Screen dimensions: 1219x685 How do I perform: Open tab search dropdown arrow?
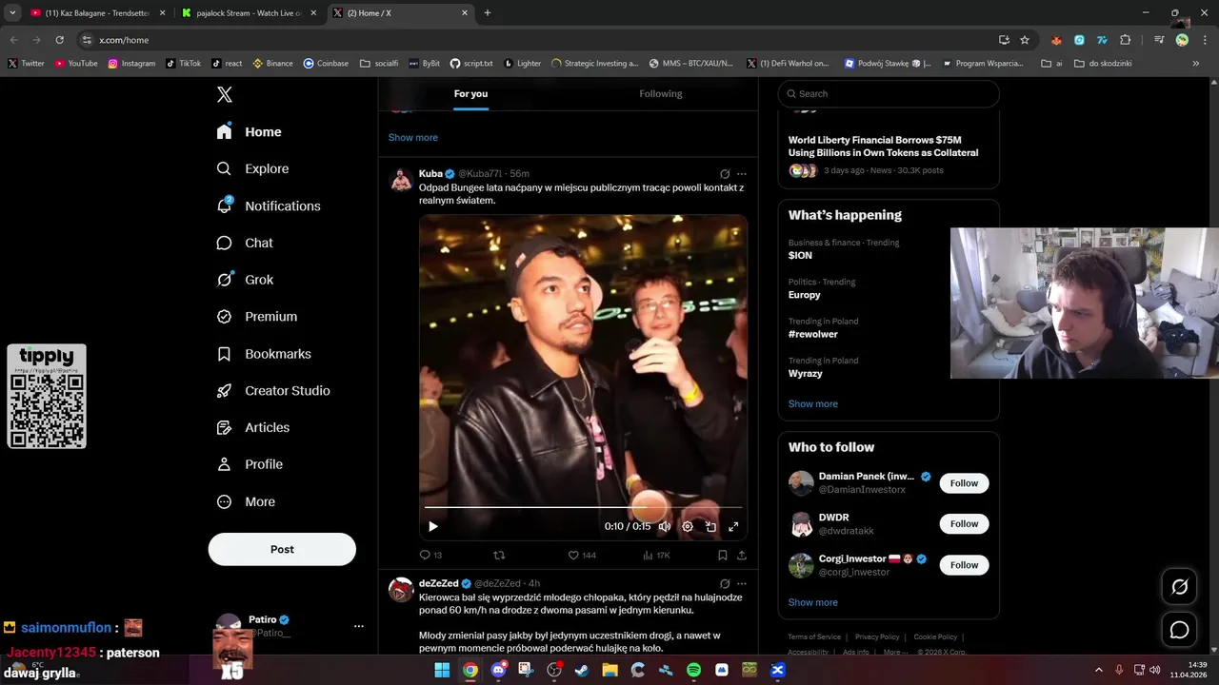pyautogui.click(x=12, y=13)
